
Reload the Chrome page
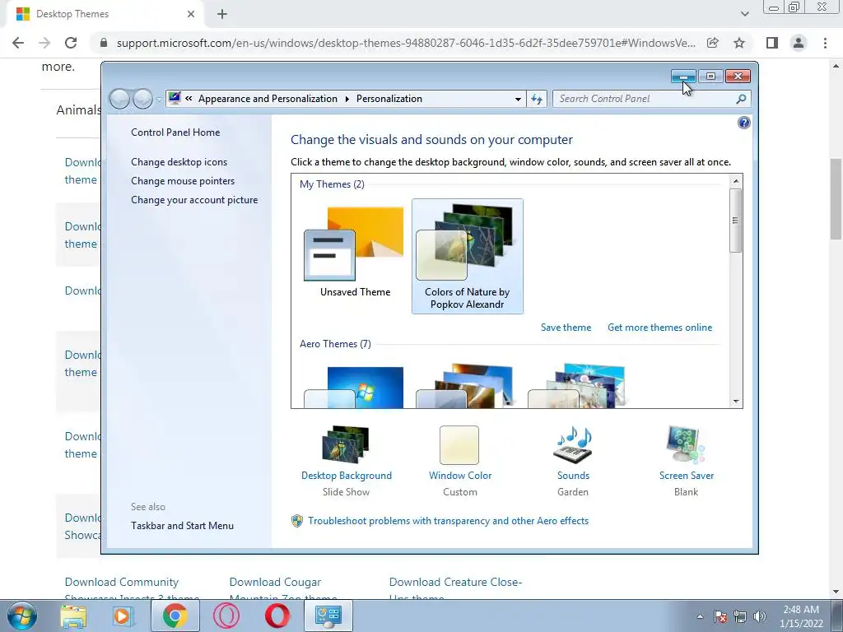tap(71, 43)
